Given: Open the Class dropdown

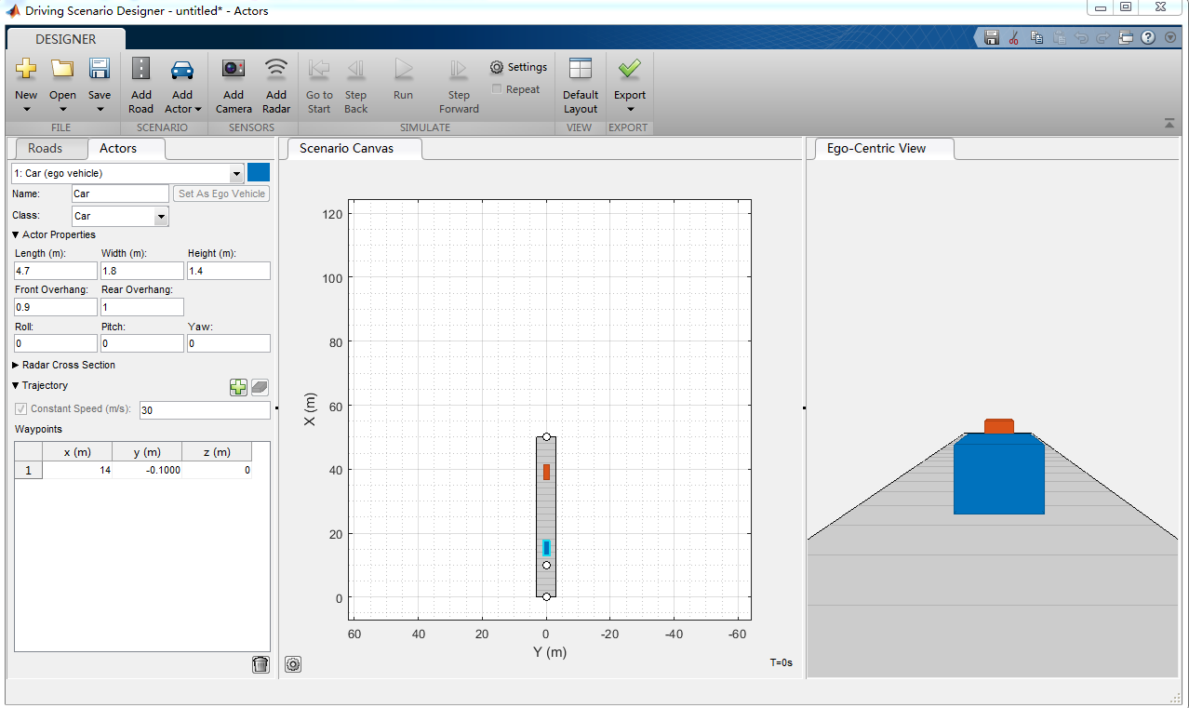Looking at the screenshot, I should tap(161, 216).
